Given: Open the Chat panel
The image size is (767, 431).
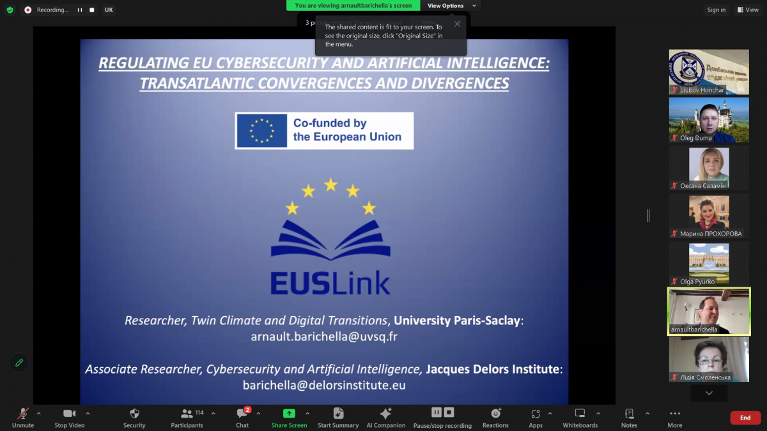Looking at the screenshot, I should coord(242,414).
